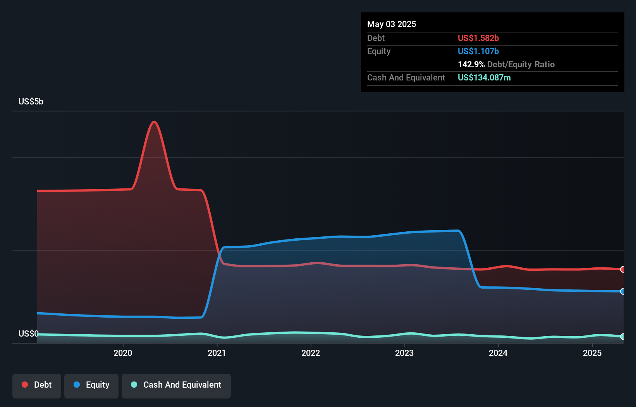Toggle the Cash And Equivalent legend button
636x407 pixels.
pyautogui.click(x=176, y=386)
